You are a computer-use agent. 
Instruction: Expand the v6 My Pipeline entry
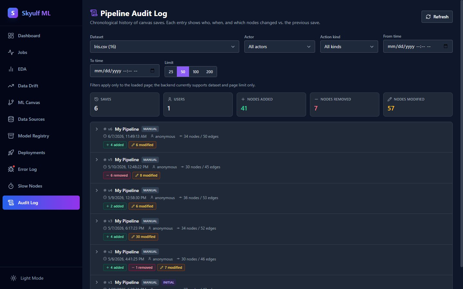point(97,129)
